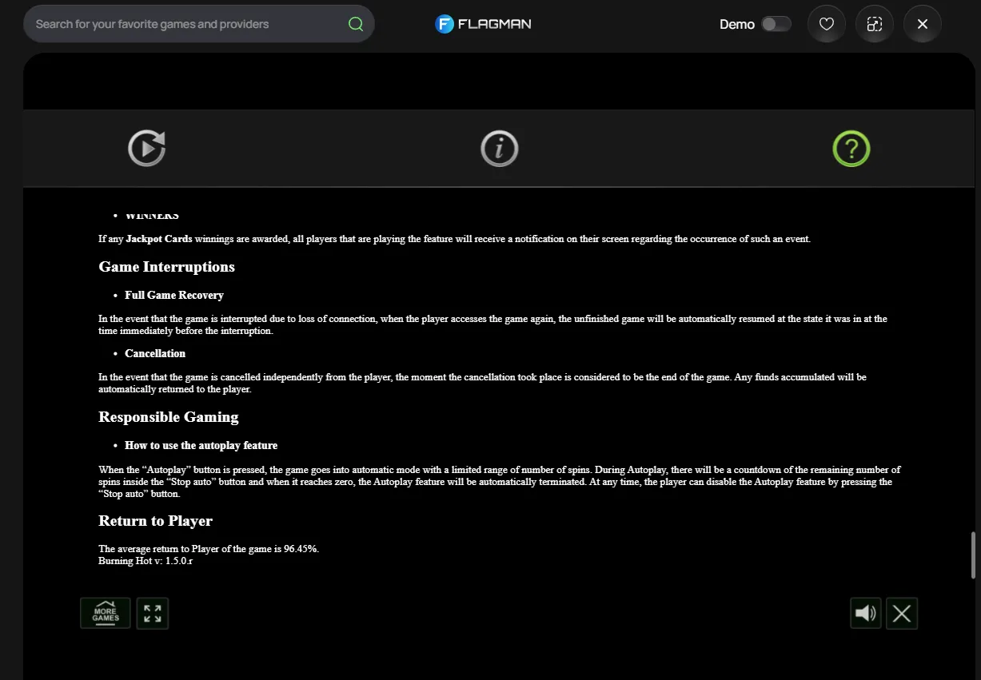Image resolution: width=981 pixels, height=680 pixels.
Task: Toggle the Demo mode switch
Action: [x=776, y=24]
